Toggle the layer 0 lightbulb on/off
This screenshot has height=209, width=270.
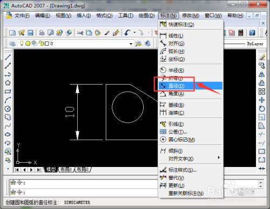[22, 43]
